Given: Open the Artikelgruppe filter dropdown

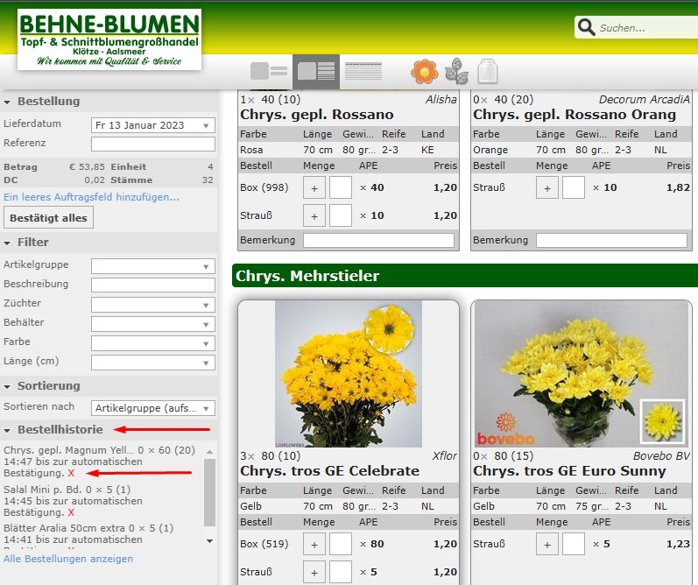Looking at the screenshot, I should 152,266.
